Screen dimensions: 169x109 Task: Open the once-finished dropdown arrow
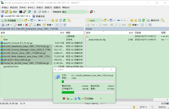[x=82, y=99]
